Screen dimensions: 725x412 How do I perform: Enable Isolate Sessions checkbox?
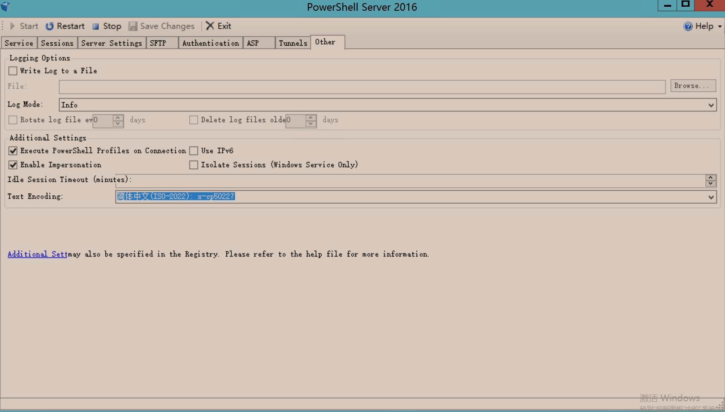[x=194, y=165]
